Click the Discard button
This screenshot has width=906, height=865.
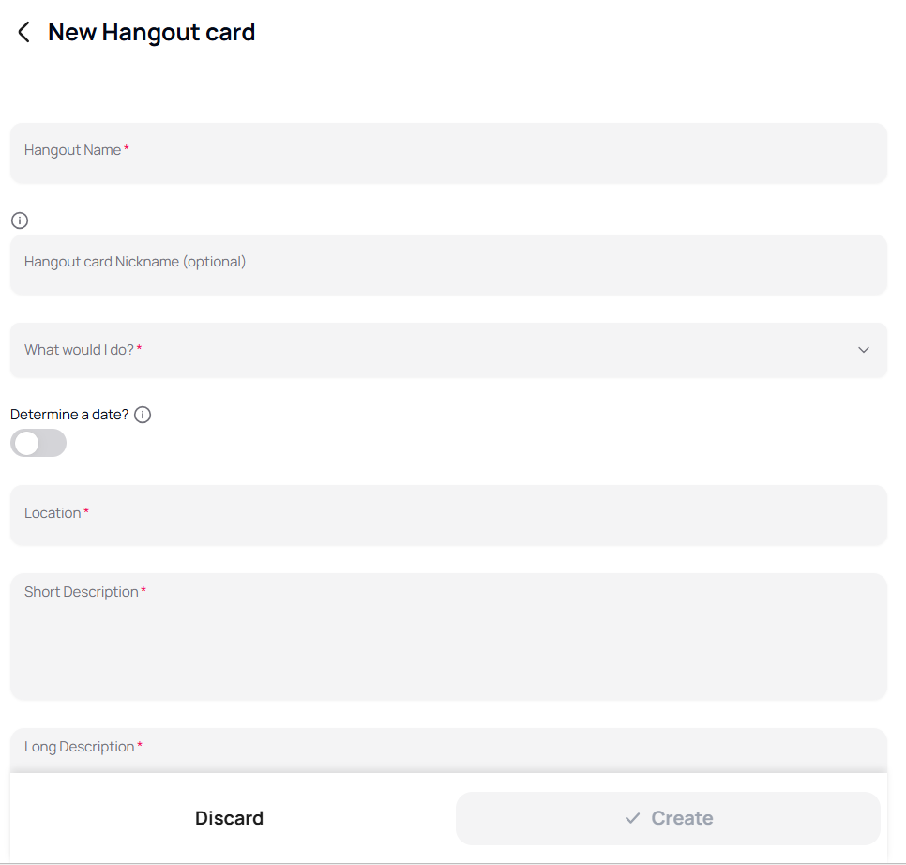tap(229, 817)
